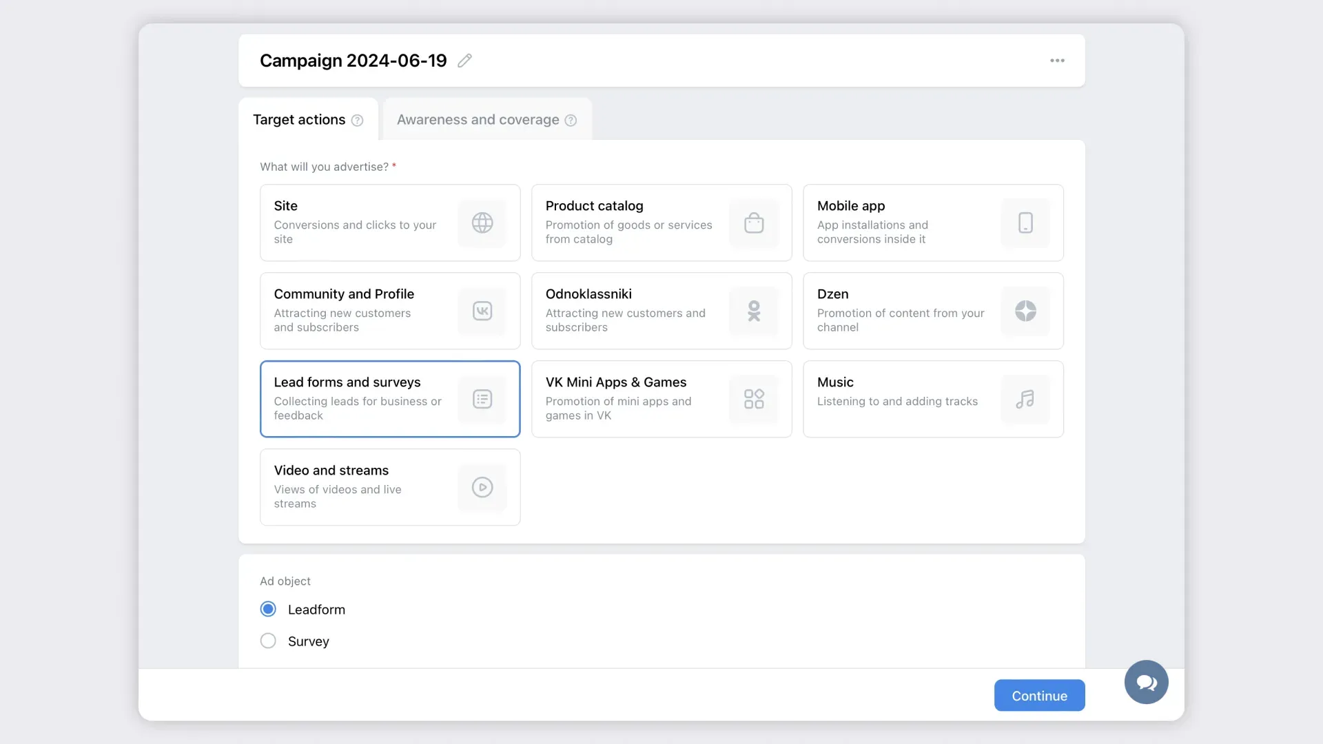Screen dimensions: 1323x744
Task: Click the help icon next to Target actions
Action: (x=357, y=121)
